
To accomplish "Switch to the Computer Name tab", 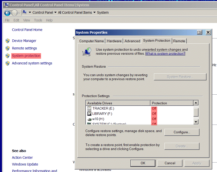I will click(x=91, y=41).
